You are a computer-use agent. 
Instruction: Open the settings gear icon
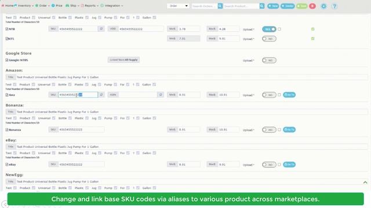point(323,6)
